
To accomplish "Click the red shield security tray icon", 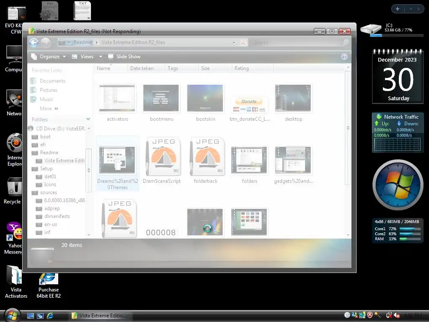I will tap(370, 315).
